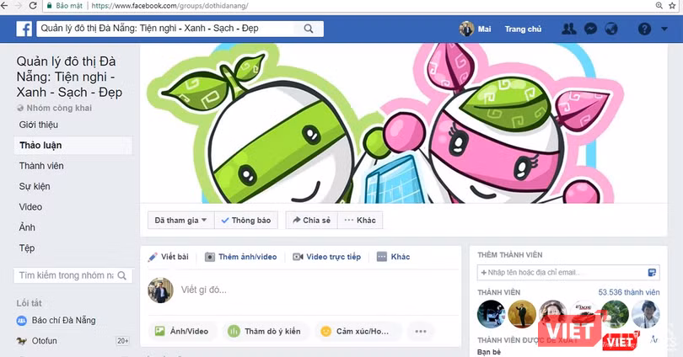The height and width of the screenshot is (357, 683).
Task: Click the browser address bar URL
Action: tap(169, 6)
